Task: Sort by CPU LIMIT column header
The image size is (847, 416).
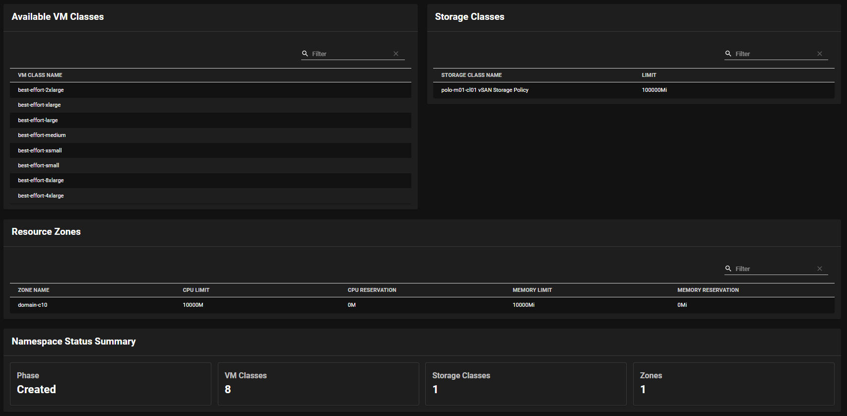Action: (196, 290)
